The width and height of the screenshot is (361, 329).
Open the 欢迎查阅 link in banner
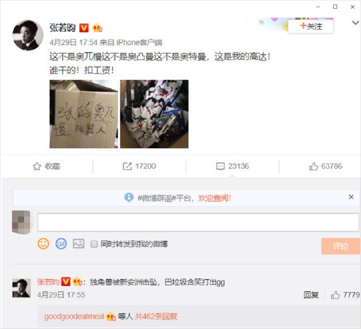pyautogui.click(x=215, y=198)
